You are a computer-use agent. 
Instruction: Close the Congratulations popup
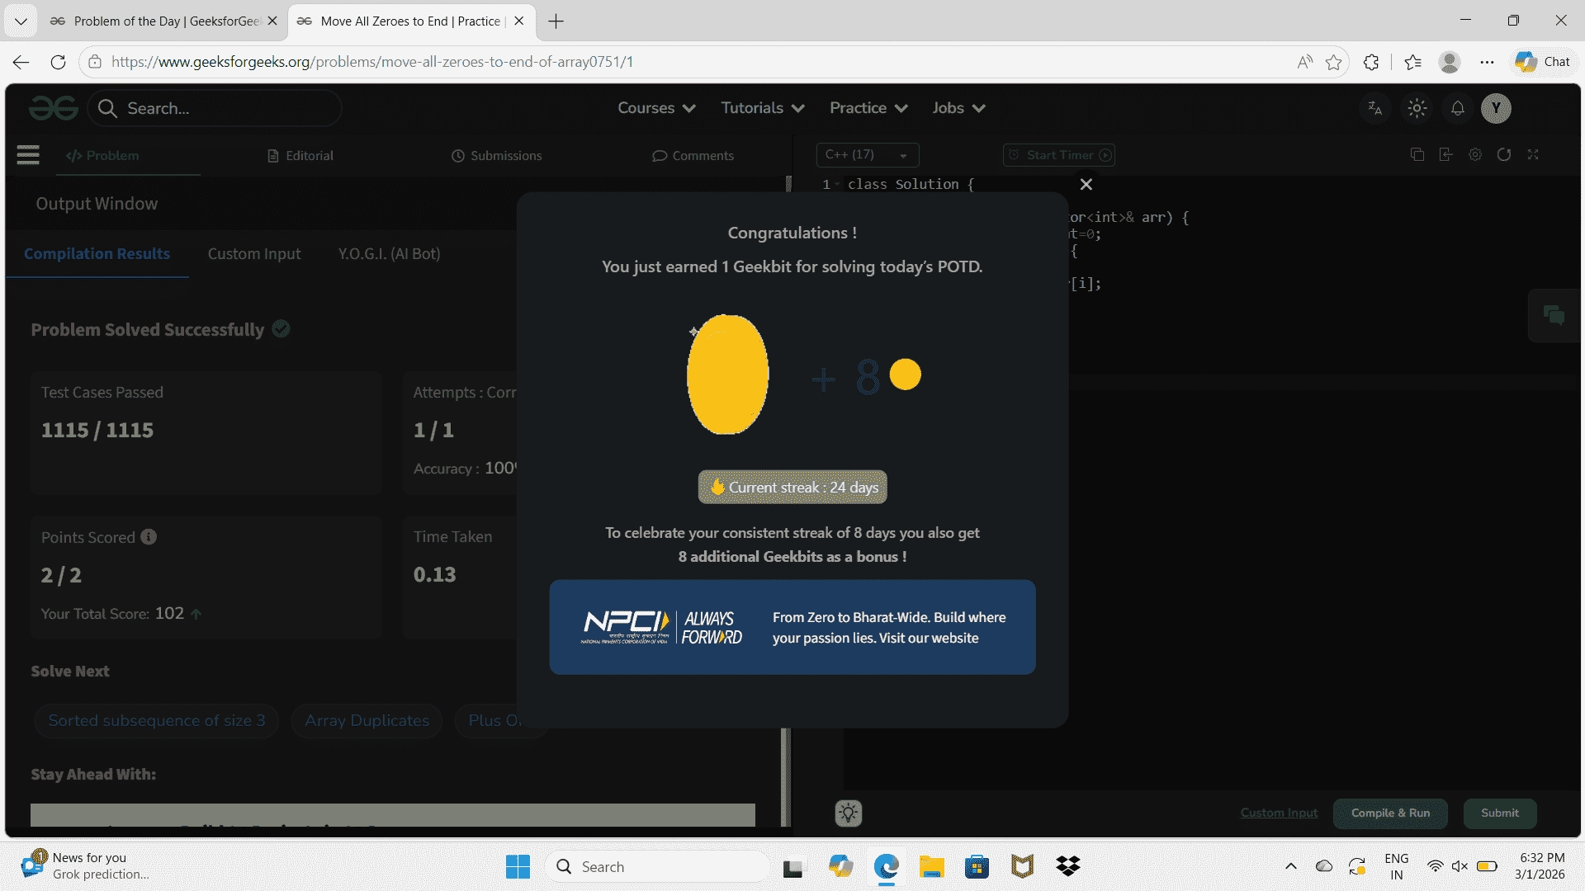1086,185
